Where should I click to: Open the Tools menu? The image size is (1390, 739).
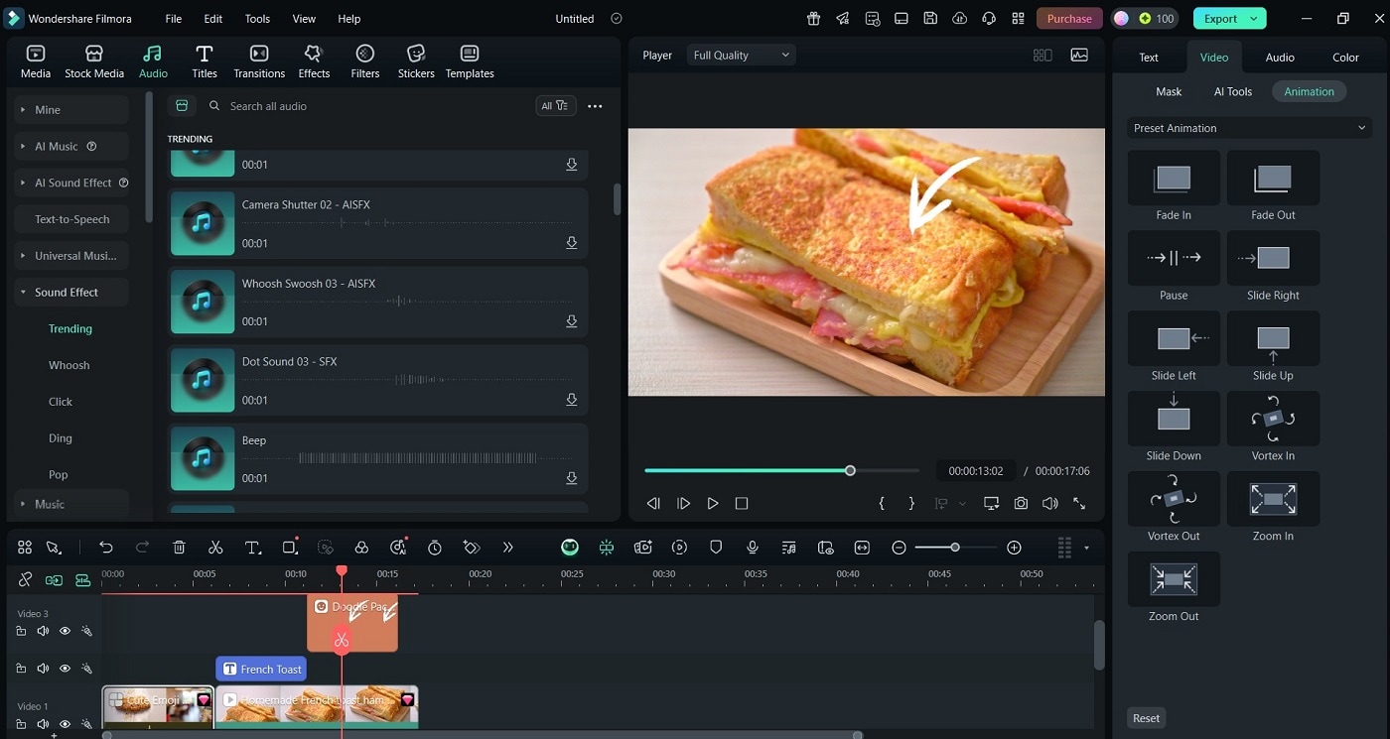[257, 19]
